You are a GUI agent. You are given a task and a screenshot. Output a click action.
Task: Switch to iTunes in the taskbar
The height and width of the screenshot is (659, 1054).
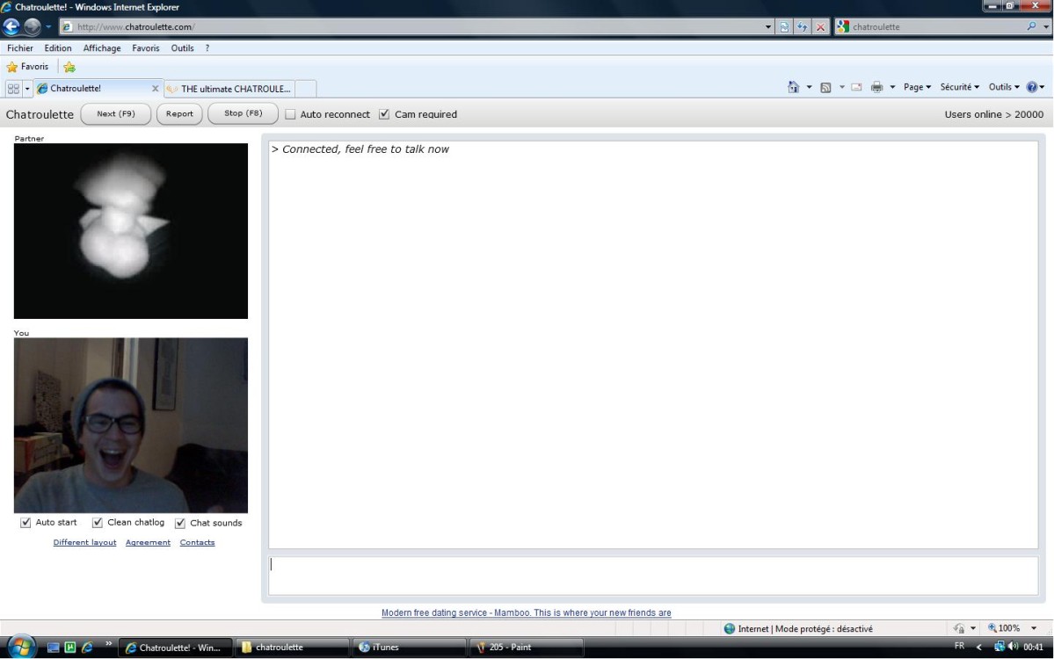409,648
